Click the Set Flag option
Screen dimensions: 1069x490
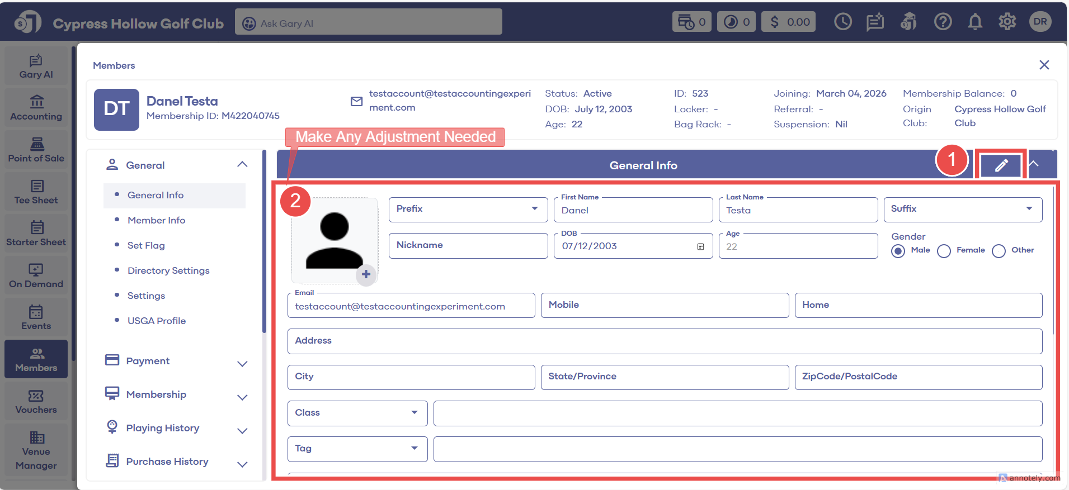[x=146, y=245]
